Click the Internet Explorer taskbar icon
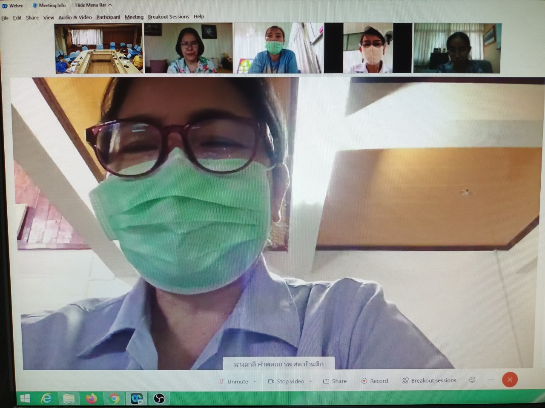The height and width of the screenshot is (408, 545). tap(46, 398)
